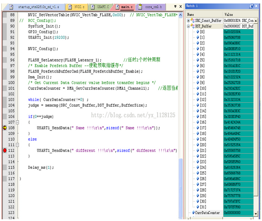Select watch element [5] diamond icon
Screen dimensions: 262x221
[198, 60]
